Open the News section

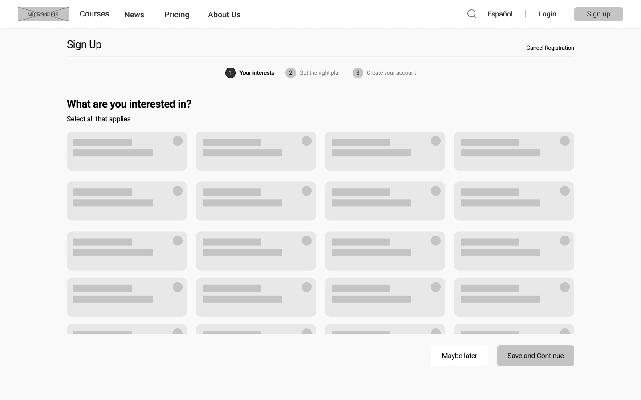[x=134, y=15]
